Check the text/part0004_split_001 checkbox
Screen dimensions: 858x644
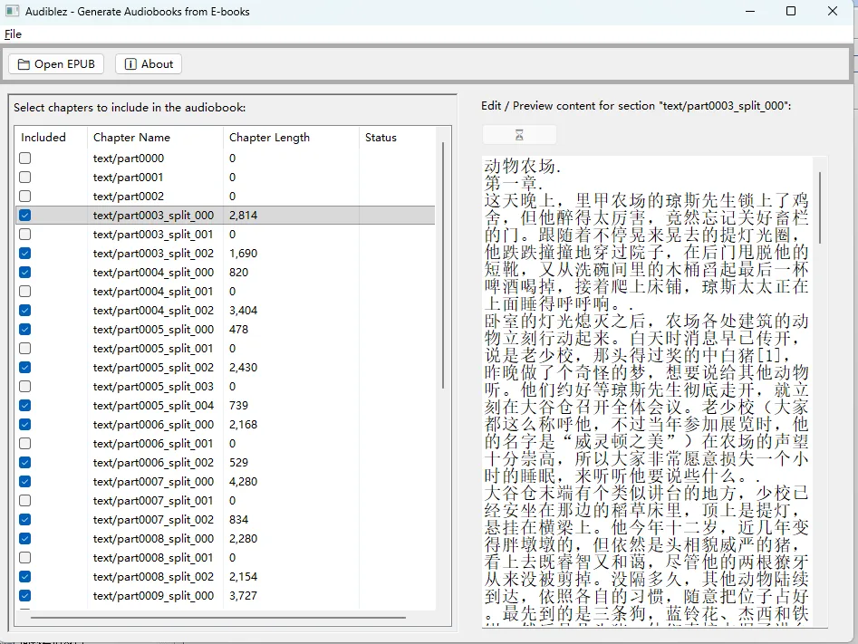coord(24,291)
